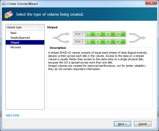
Task: Select the Mirrored volume type
Action: [x=25, y=47]
